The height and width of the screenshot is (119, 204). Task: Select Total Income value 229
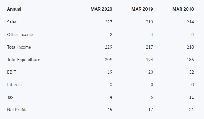[109, 47]
